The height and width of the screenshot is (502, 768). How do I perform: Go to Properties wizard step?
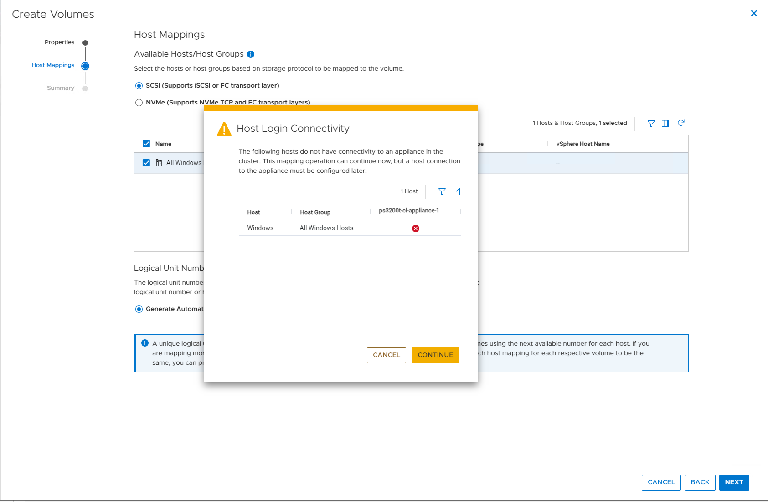pyautogui.click(x=59, y=42)
